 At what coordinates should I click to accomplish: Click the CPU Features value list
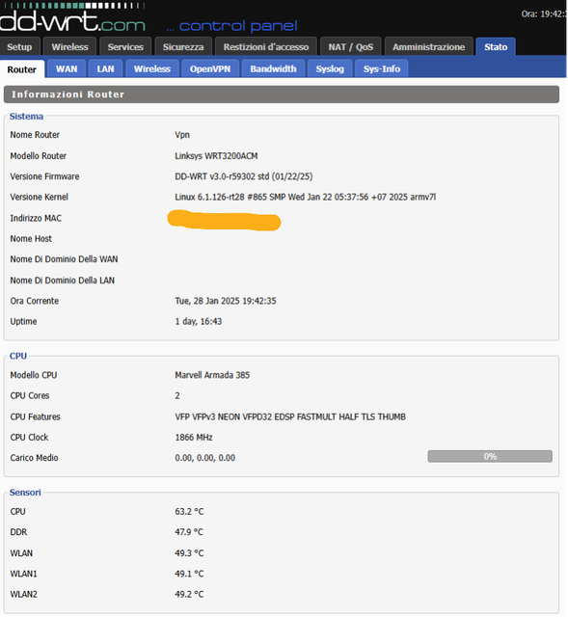(x=290, y=416)
